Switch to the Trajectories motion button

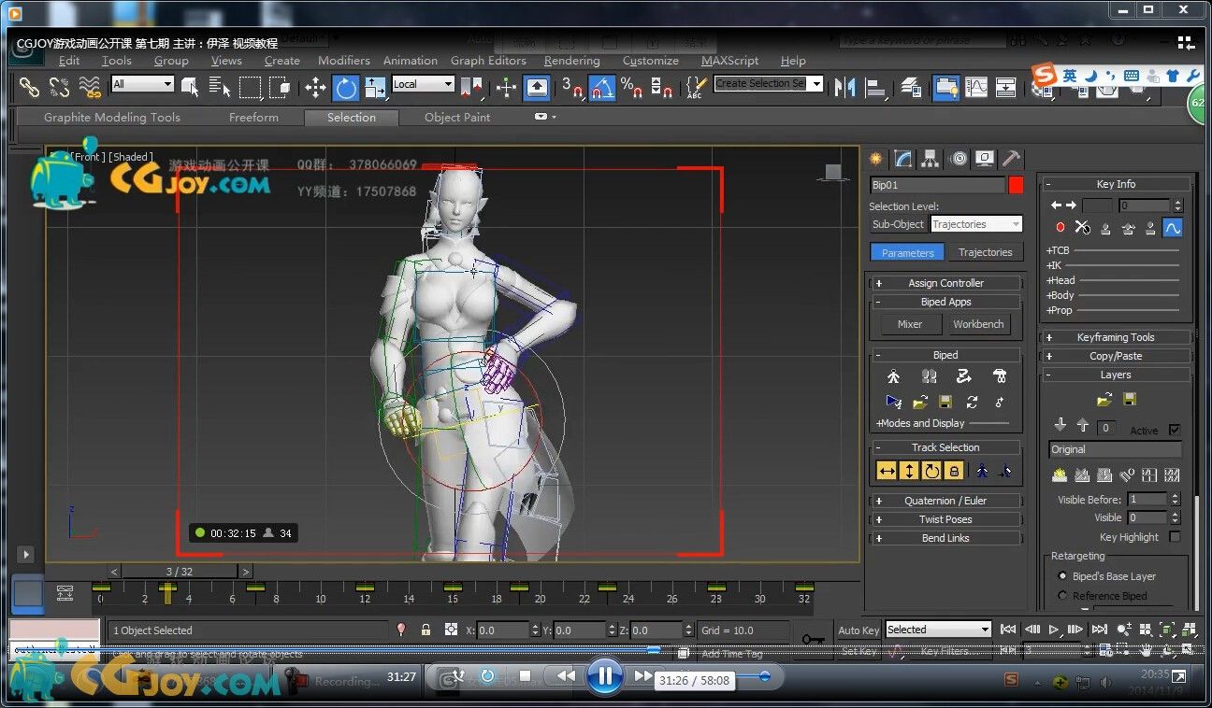pos(985,252)
